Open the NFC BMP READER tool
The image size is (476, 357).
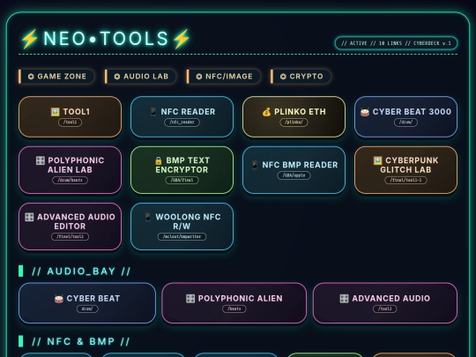294,170
